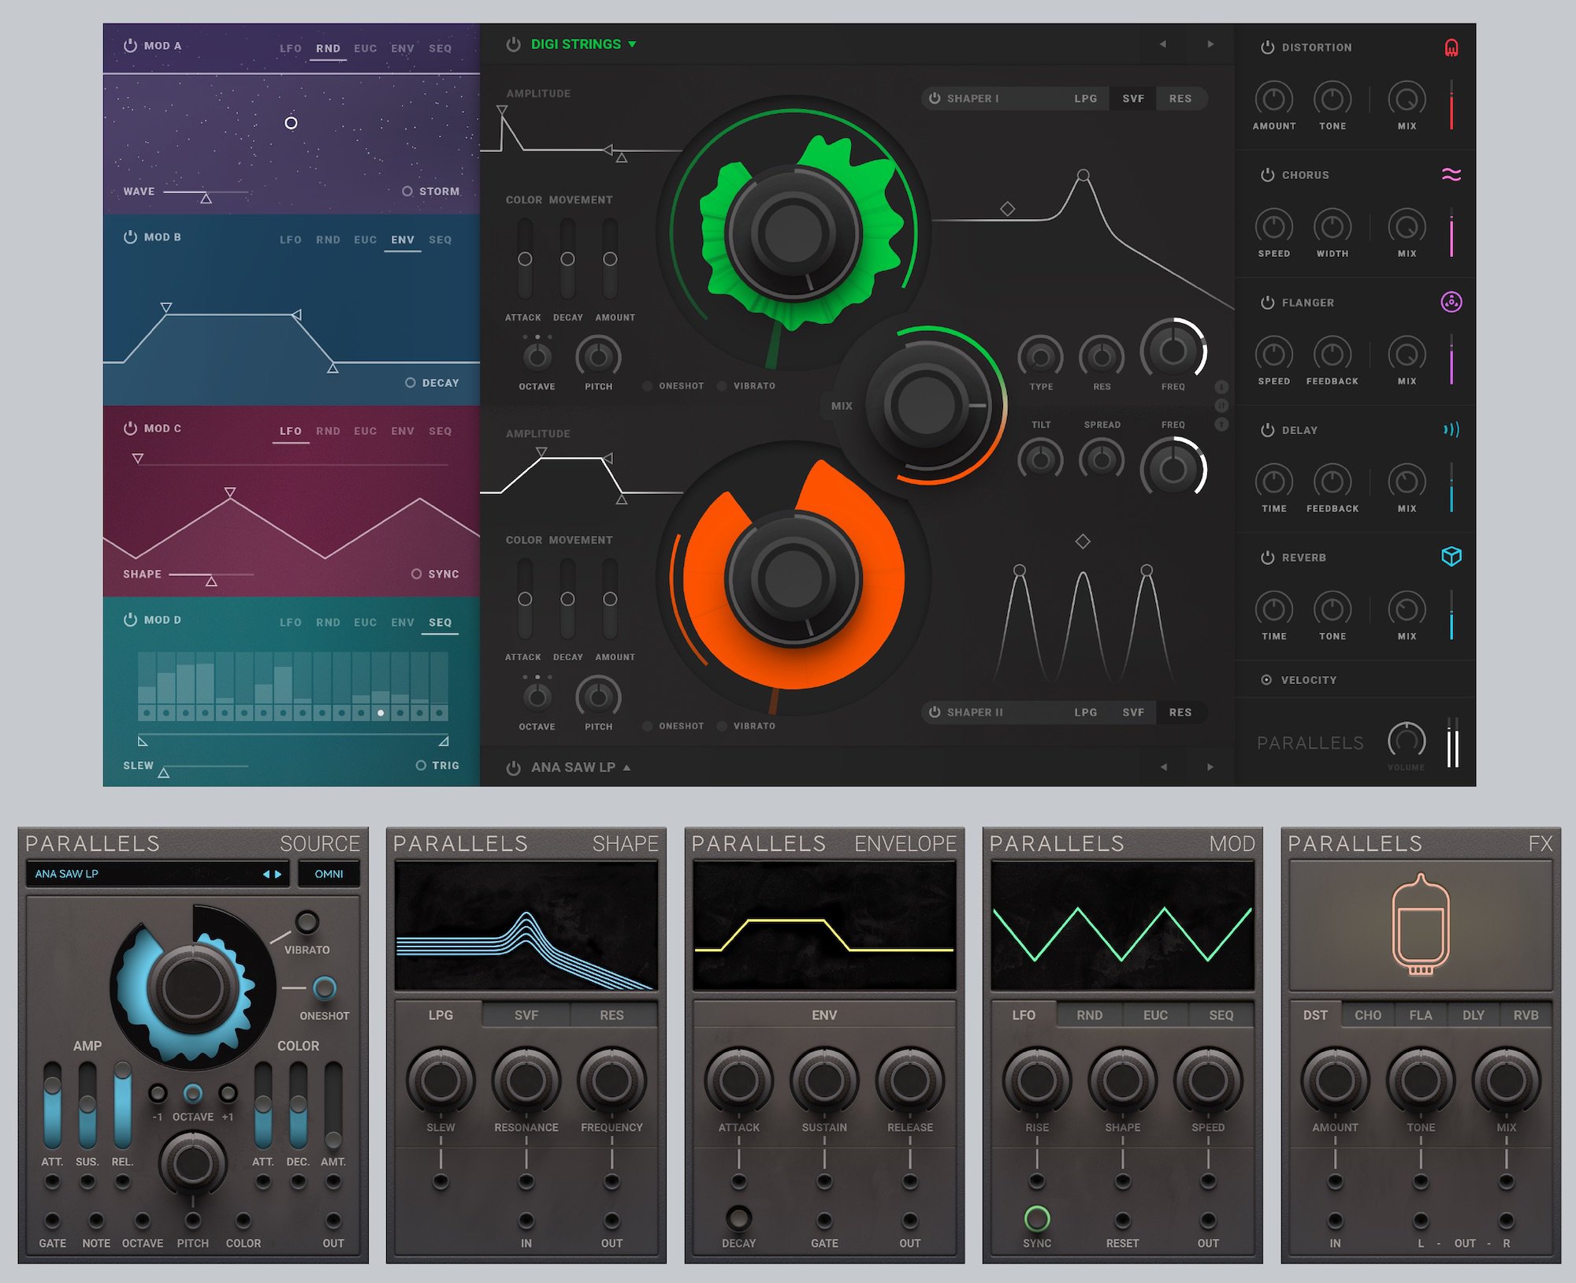Click the top Color Movement ATTACK slider
Viewport: 1576px width, 1283px height.
click(525, 259)
